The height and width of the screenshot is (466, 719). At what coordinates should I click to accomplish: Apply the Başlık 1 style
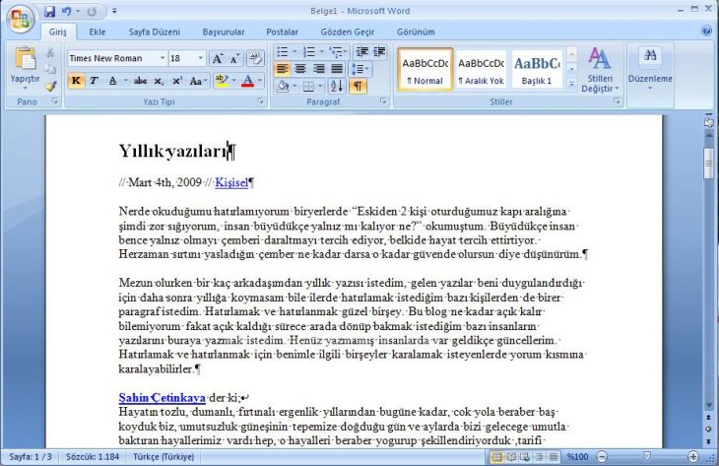tap(537, 70)
